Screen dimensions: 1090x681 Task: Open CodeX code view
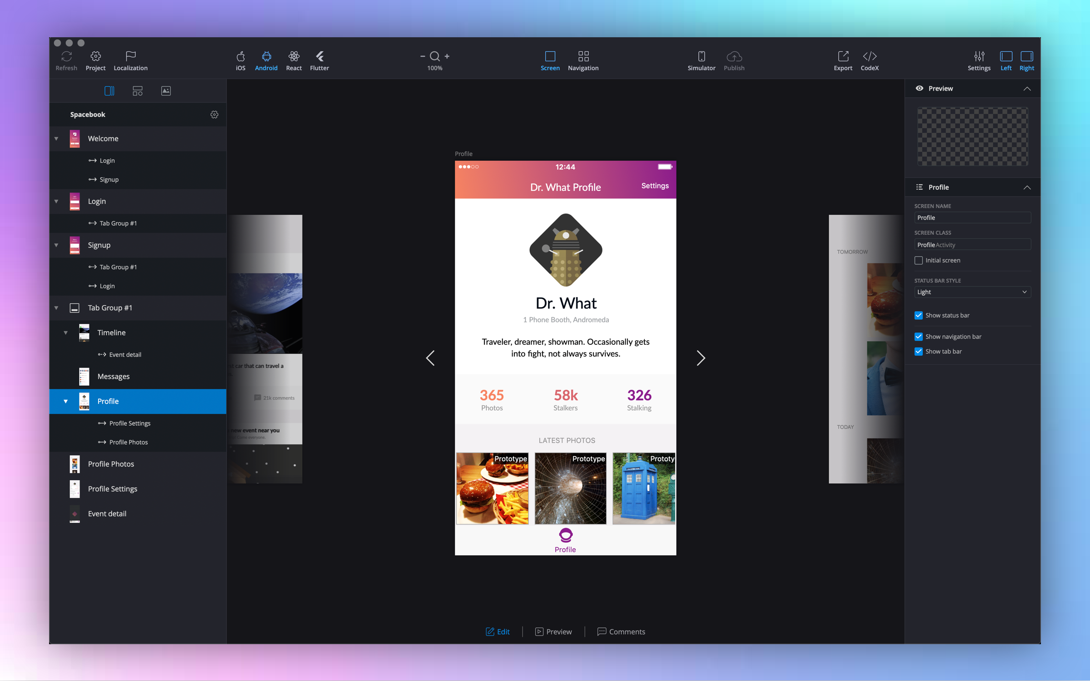(869, 57)
